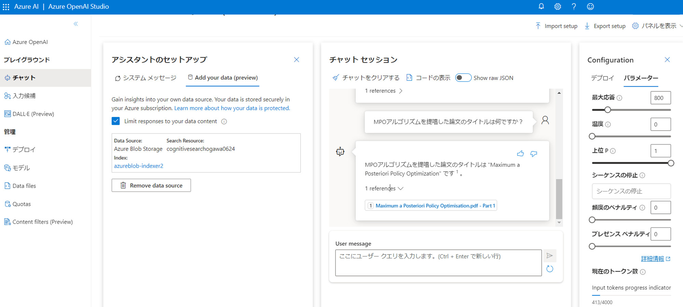Viewport: 683px width, 307px height.
Task: Open feedback smiley icon
Action: (590, 6)
